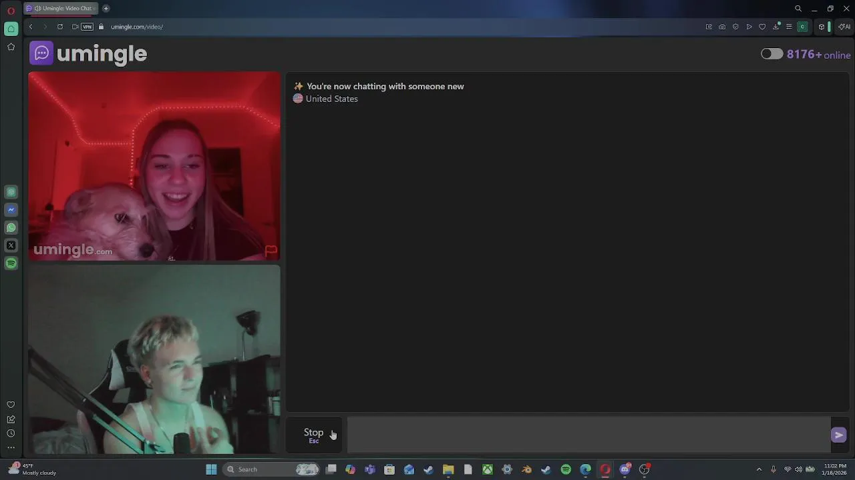Click the 8176+ online counter
855x480 pixels.
click(x=818, y=55)
